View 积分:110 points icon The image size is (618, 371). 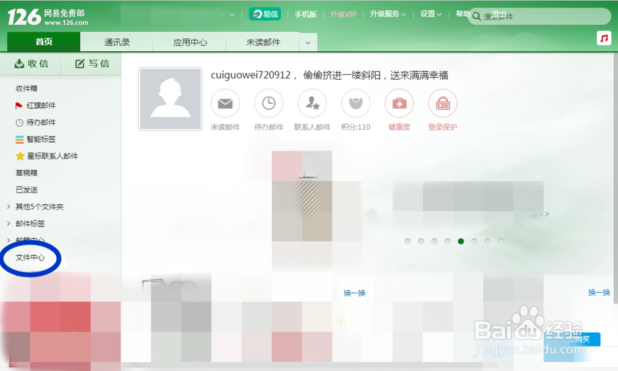[355, 103]
